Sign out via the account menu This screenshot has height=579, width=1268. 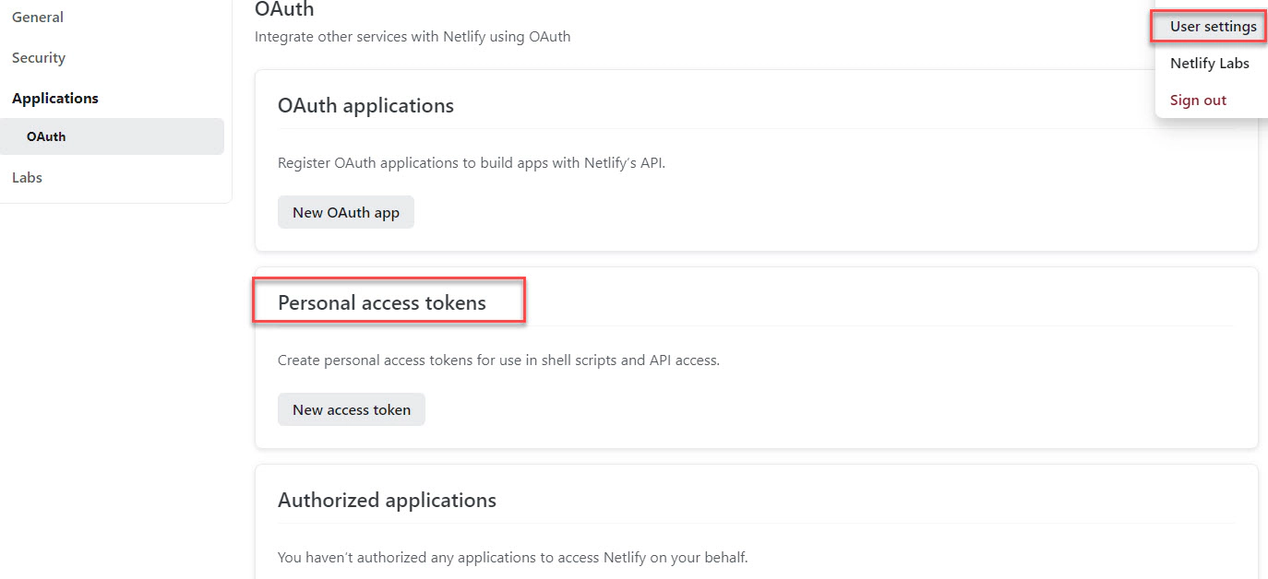pyautogui.click(x=1198, y=100)
